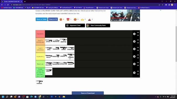Viewport: 177px width, 99px height.
Task: React with the heart-eyes emoji
Action: pos(68,20)
